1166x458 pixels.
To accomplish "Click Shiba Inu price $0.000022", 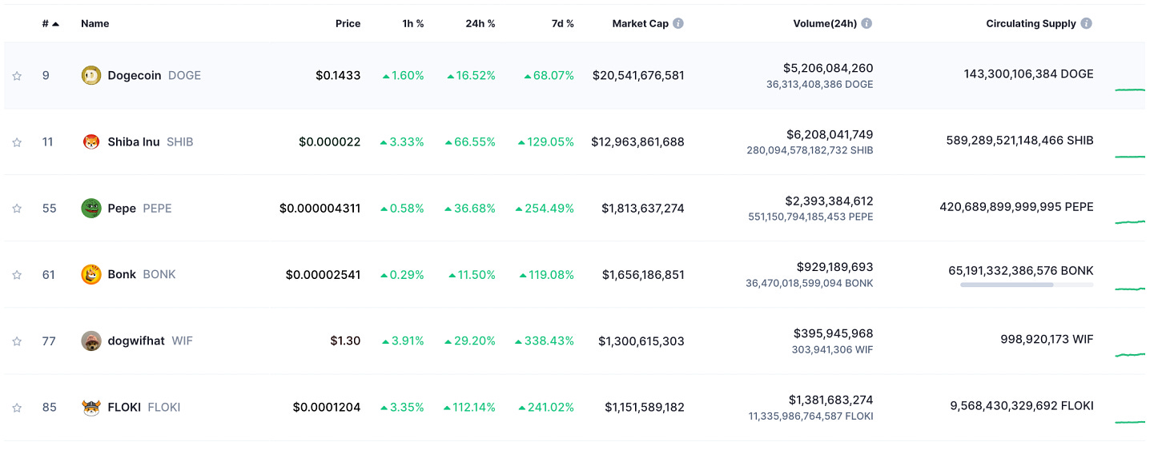I will click(x=330, y=141).
